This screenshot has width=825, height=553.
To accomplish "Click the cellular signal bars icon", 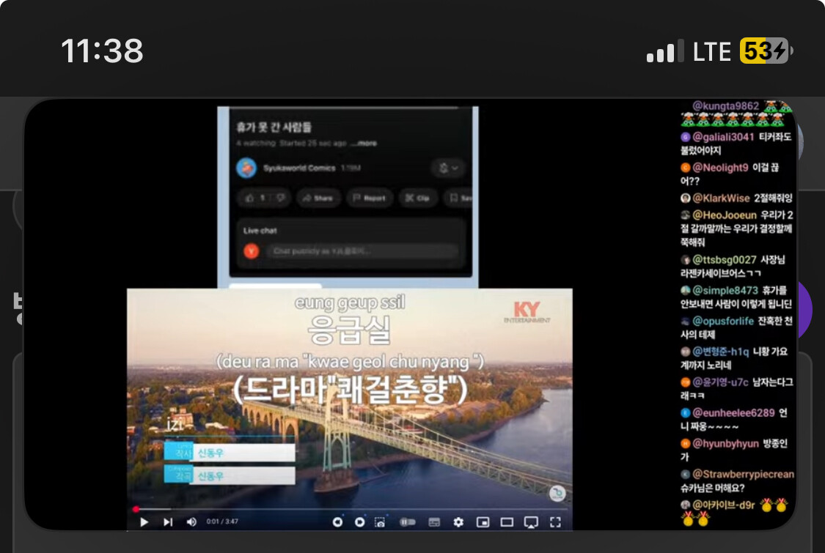I will [666, 51].
